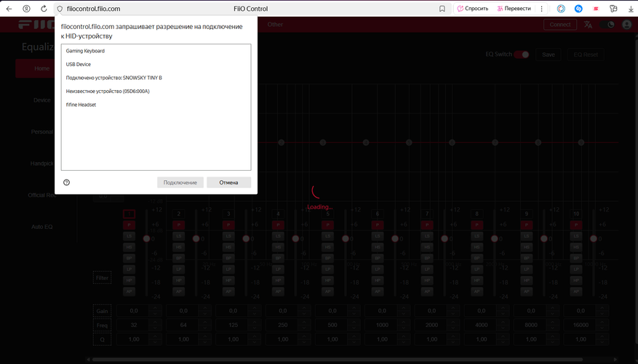Open the Other top navigation item
The image size is (638, 364).
tap(275, 25)
